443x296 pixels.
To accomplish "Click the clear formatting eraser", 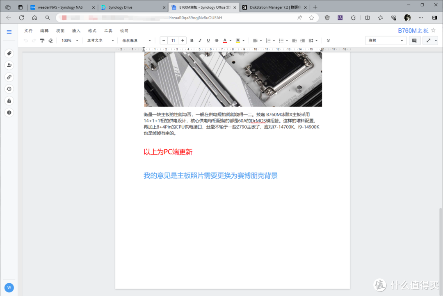I will click(50, 41).
